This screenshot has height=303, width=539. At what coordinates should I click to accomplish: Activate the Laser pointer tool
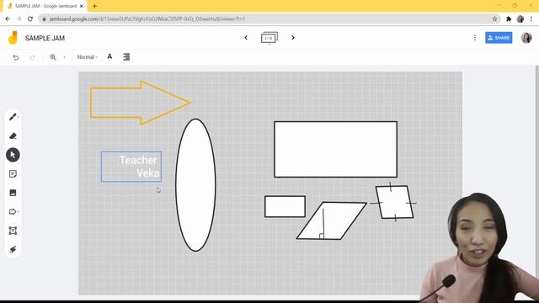13,249
